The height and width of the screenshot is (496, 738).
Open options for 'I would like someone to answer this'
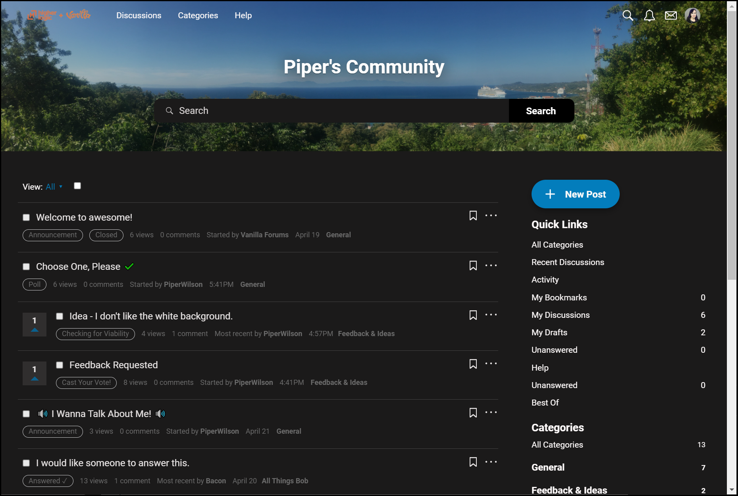[x=491, y=462]
